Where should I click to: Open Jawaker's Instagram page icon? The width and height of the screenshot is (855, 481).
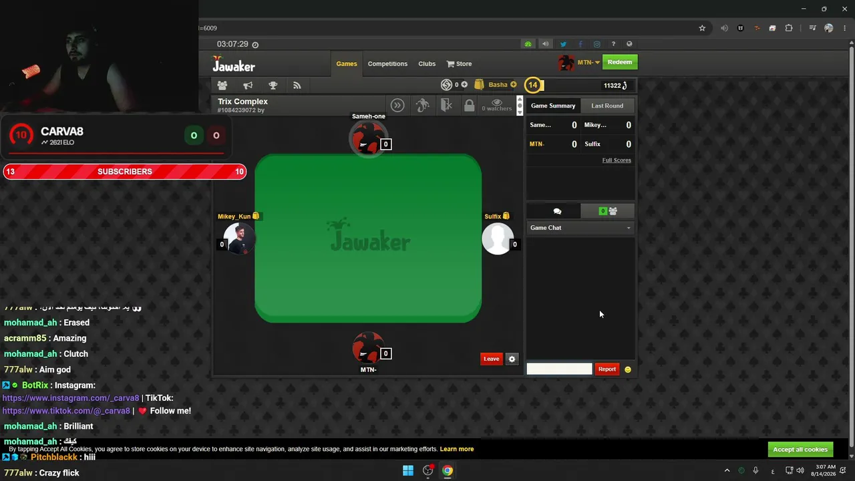click(x=596, y=44)
